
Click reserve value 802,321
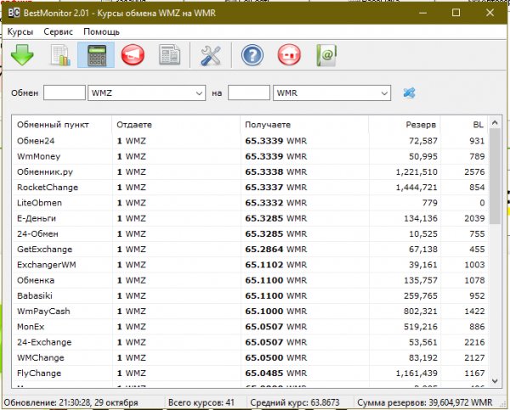(x=421, y=312)
